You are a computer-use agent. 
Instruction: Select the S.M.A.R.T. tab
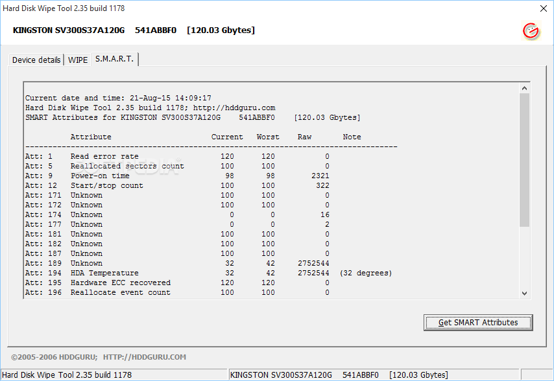point(114,59)
